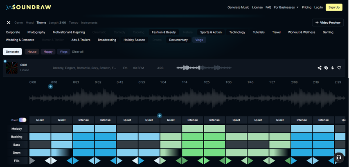Toggle Bass block in first Quiet section
Viewport: 349px width, 167px height.
[x=40, y=145]
